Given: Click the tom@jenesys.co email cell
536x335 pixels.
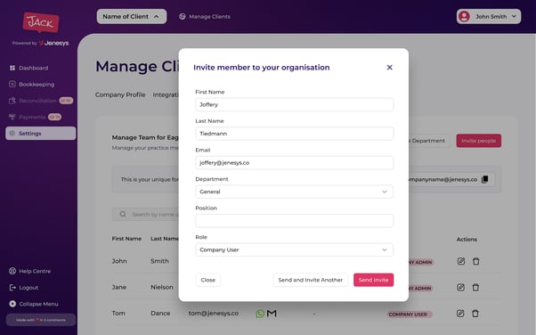Looking at the screenshot, I should (x=214, y=313).
